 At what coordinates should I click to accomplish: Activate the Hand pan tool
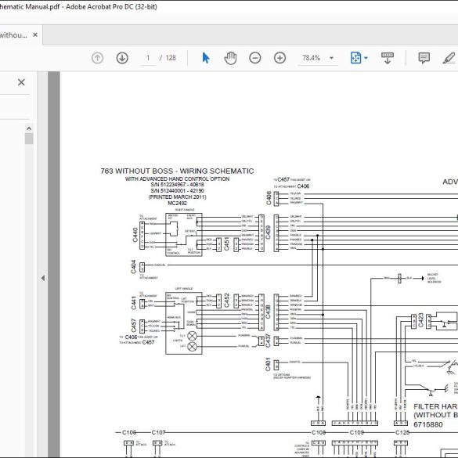coord(230,58)
